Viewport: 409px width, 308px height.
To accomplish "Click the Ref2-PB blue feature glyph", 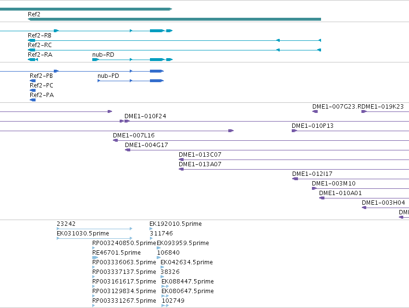I will pyautogui.click(x=33, y=81).
